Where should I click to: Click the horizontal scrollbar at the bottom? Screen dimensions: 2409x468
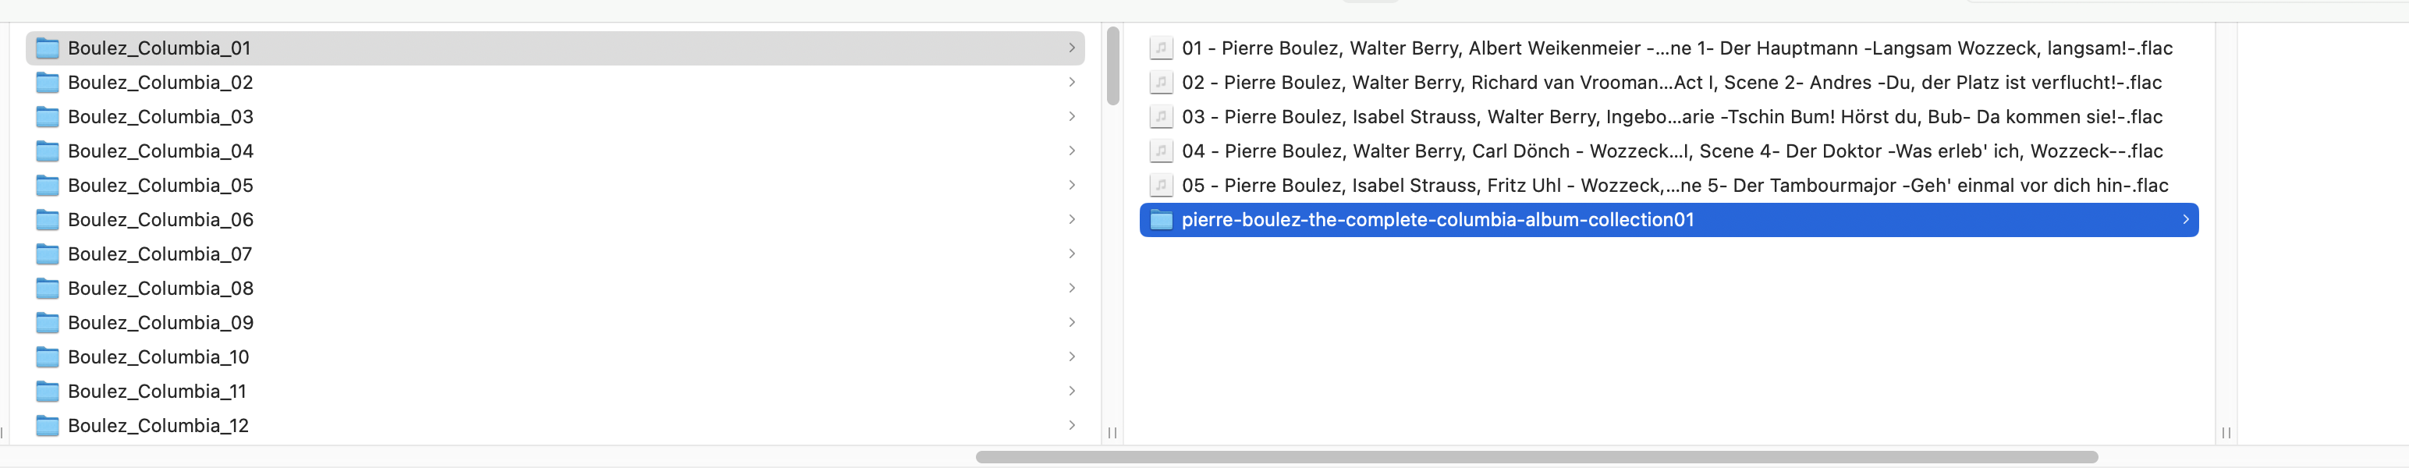point(1535,457)
